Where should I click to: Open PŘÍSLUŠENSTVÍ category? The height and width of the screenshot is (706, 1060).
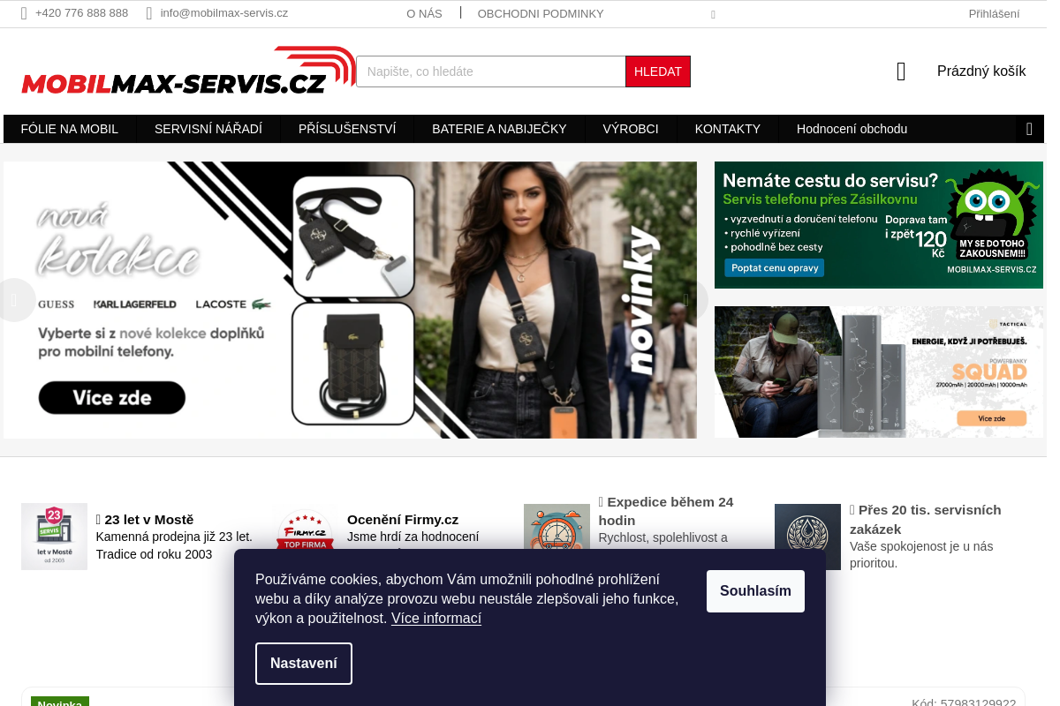point(347,129)
